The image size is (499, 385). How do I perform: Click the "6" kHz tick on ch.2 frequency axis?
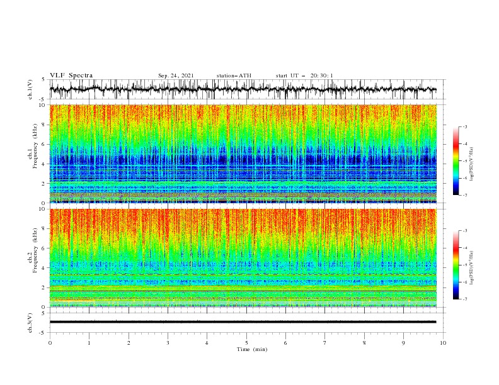(x=45, y=248)
